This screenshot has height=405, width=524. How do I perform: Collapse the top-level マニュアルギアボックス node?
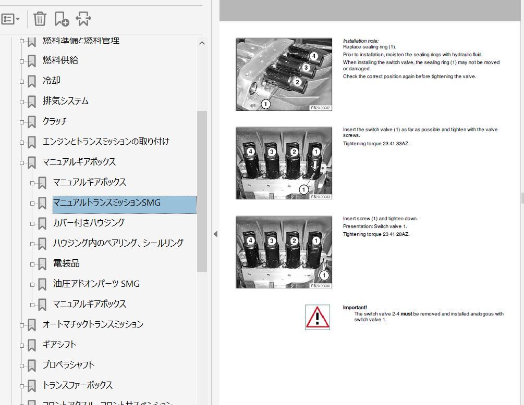pyautogui.click(x=22, y=163)
